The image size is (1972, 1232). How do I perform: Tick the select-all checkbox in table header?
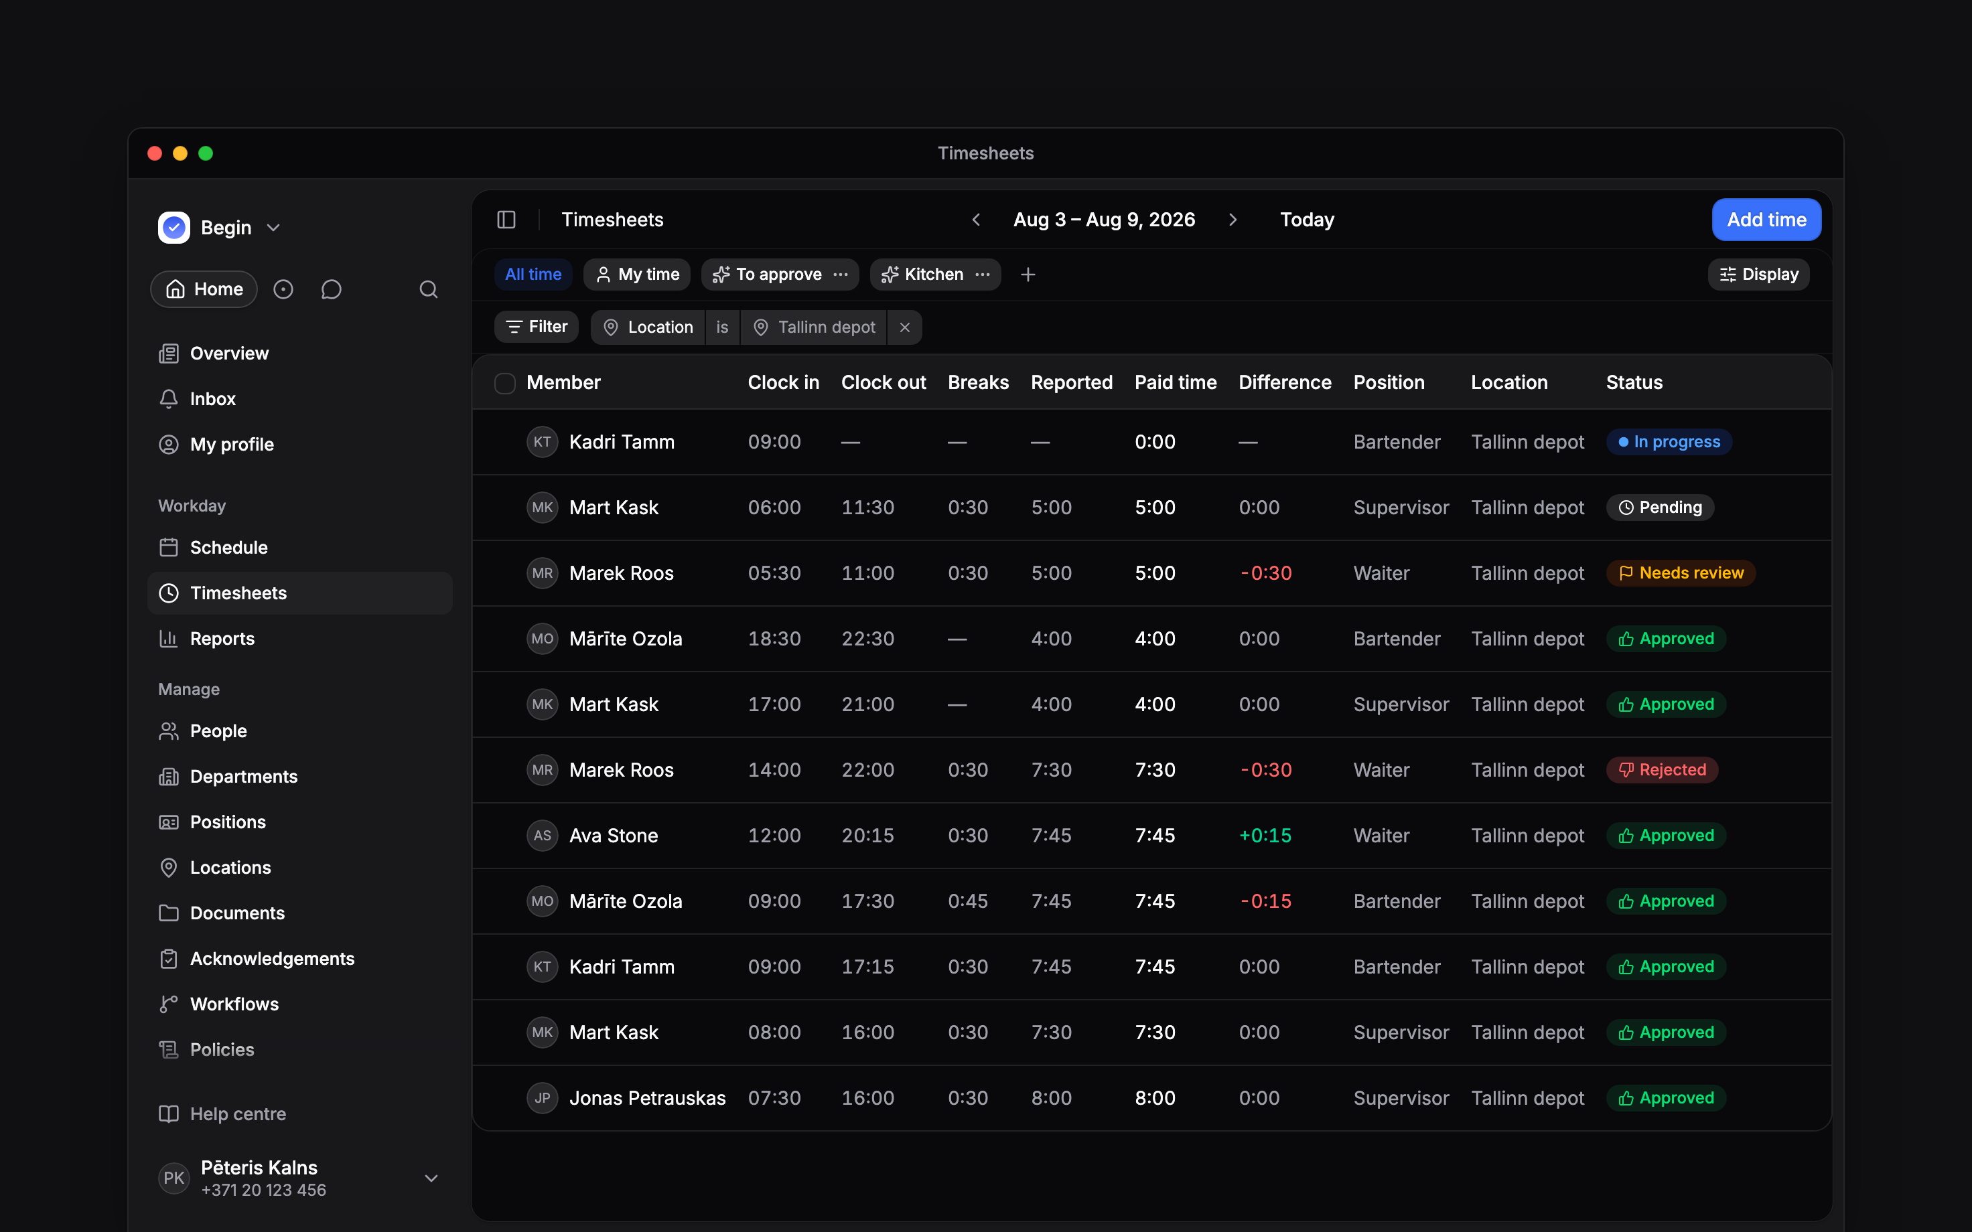tap(505, 383)
